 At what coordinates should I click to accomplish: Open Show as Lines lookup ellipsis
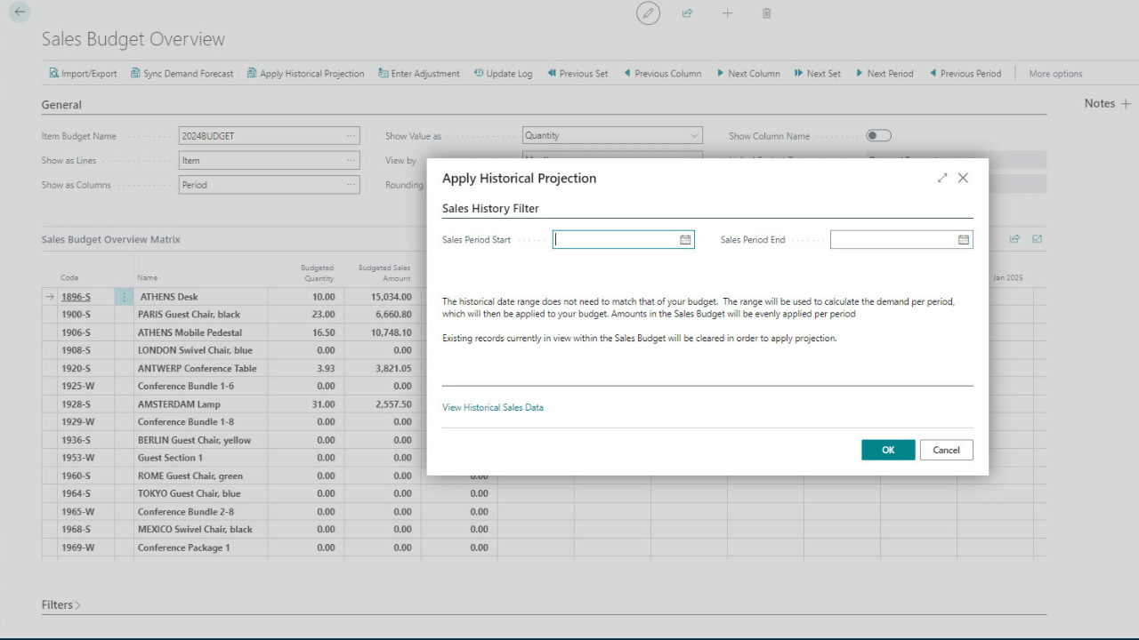tap(351, 161)
